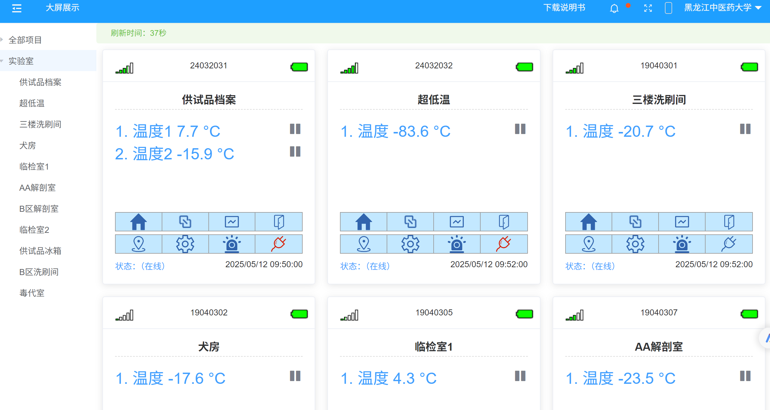Click the red power plug icon on 超低温 card
This screenshot has width=770, height=410.
point(503,244)
